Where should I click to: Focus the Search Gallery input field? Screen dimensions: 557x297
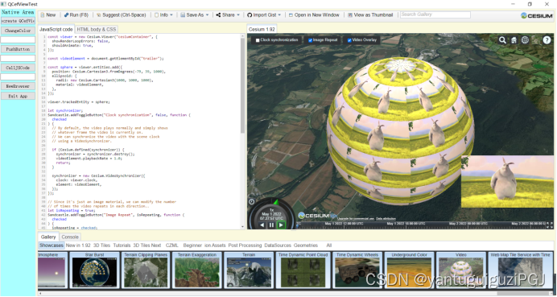pos(435,14)
